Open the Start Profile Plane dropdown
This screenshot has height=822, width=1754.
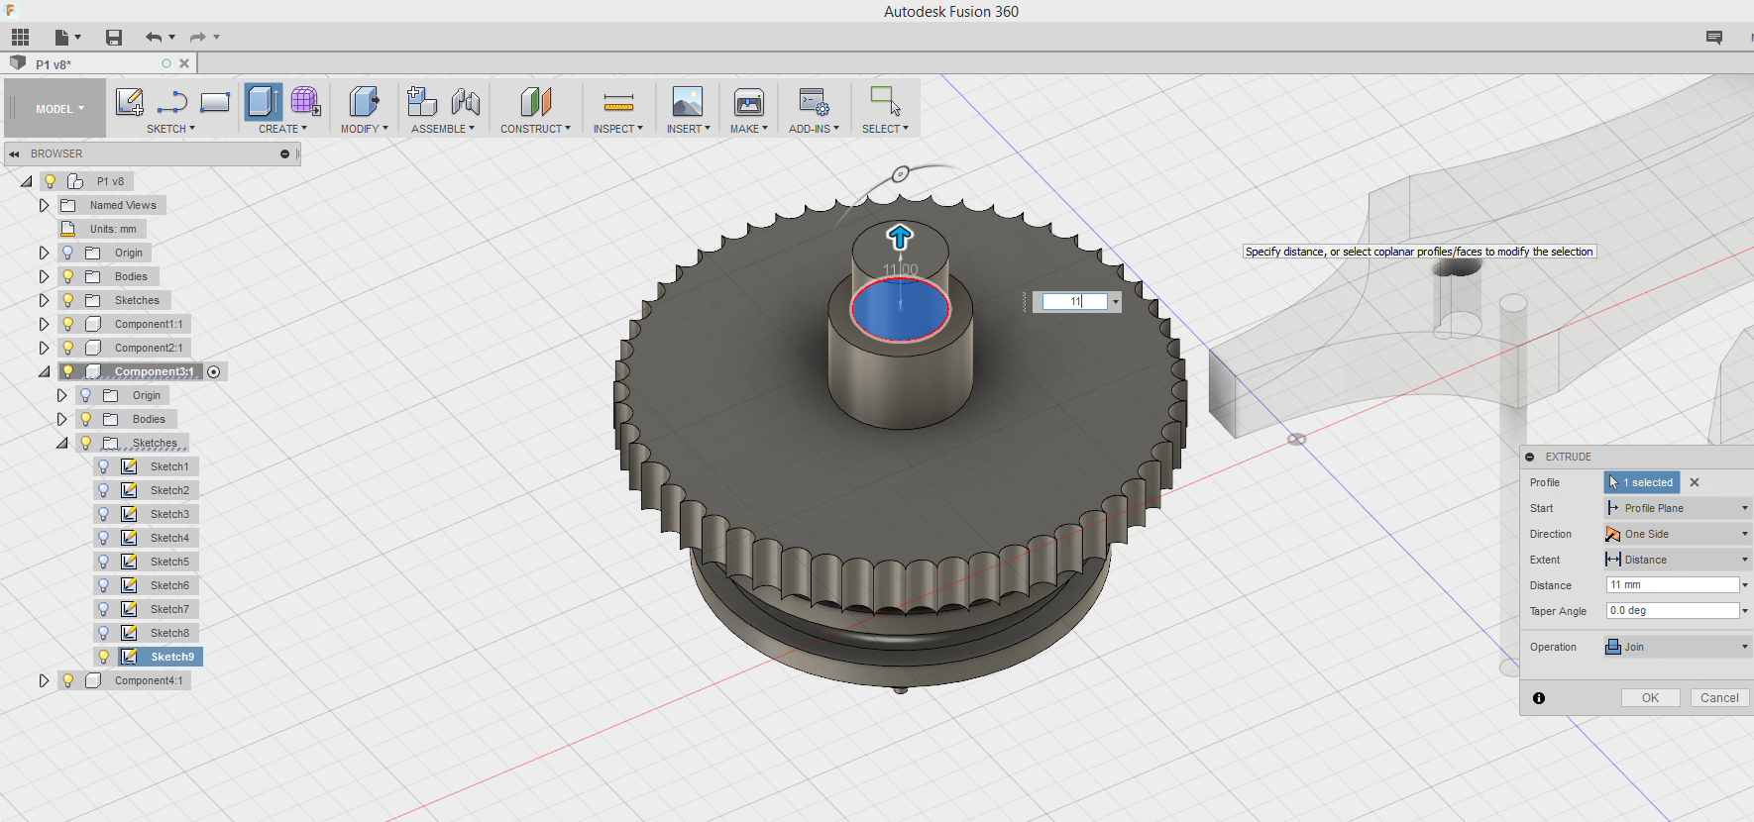click(x=1677, y=508)
